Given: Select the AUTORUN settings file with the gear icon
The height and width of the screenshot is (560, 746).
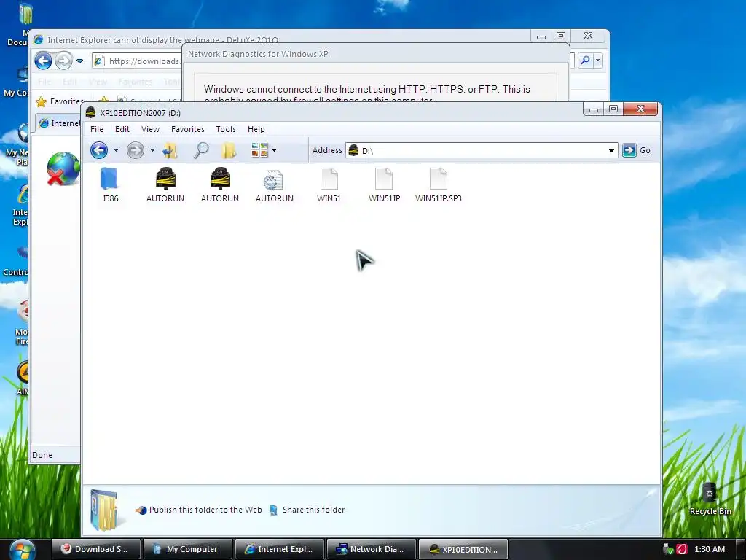Looking at the screenshot, I should (275, 185).
